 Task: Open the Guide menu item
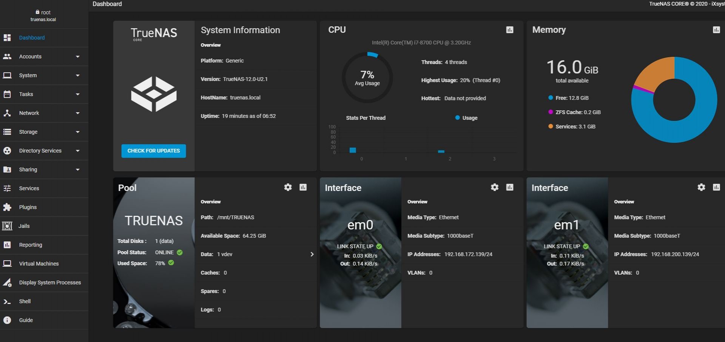44,320
